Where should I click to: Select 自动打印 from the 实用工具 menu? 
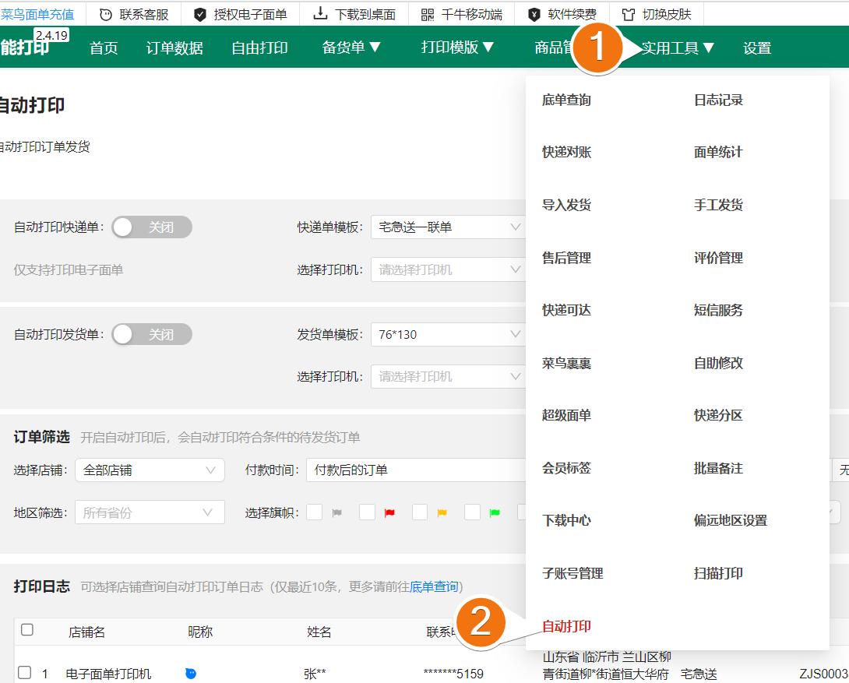point(565,625)
